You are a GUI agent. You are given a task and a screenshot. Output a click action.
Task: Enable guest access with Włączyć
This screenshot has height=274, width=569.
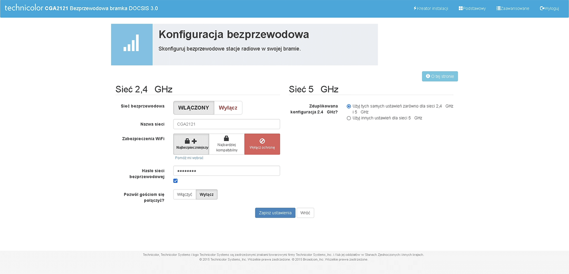click(x=185, y=195)
